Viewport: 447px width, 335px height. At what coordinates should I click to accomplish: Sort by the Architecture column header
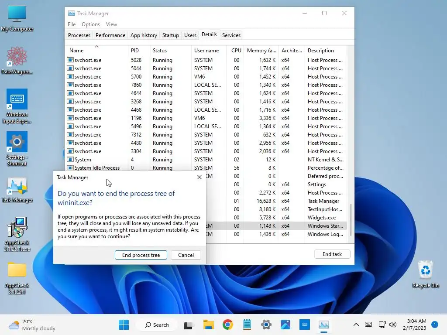(x=292, y=51)
